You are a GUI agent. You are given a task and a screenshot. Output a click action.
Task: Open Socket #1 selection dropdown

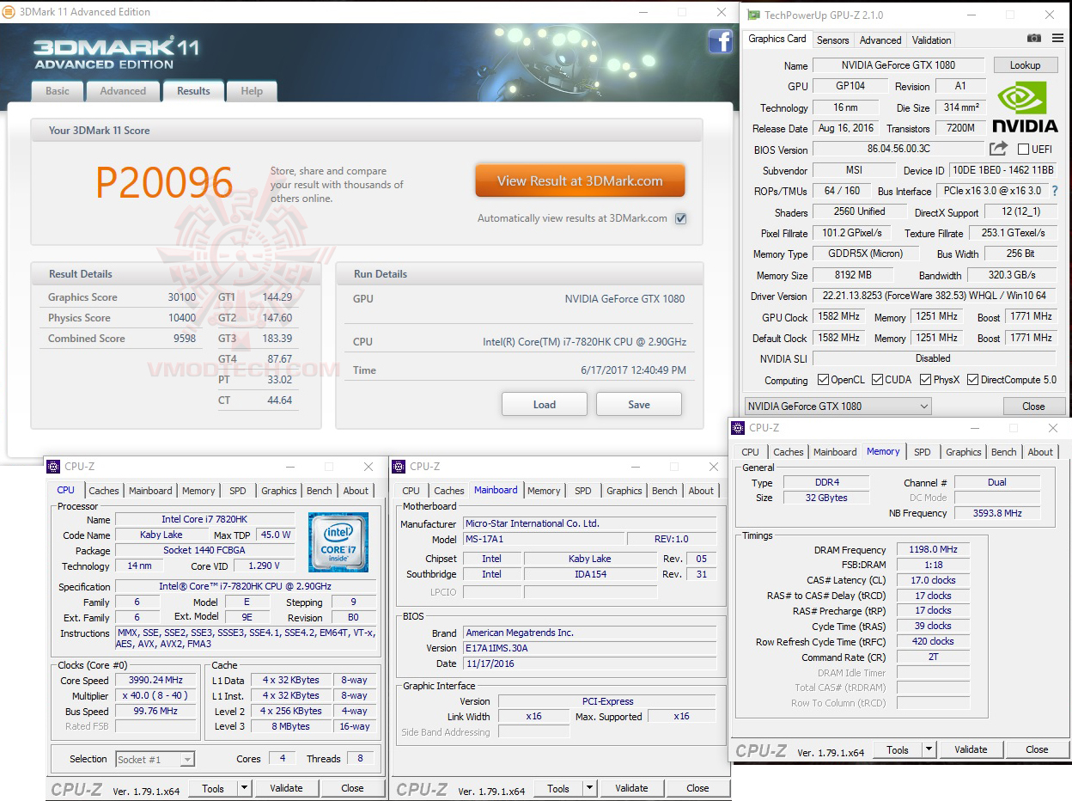coord(155,760)
